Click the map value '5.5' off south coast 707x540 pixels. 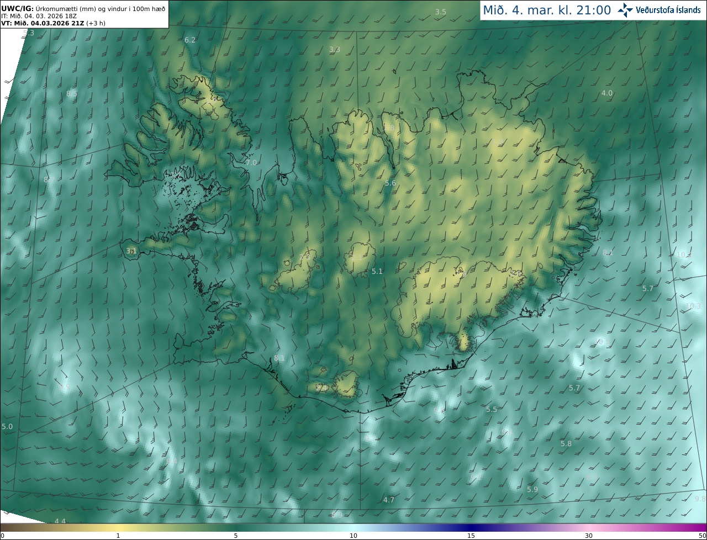492,409
